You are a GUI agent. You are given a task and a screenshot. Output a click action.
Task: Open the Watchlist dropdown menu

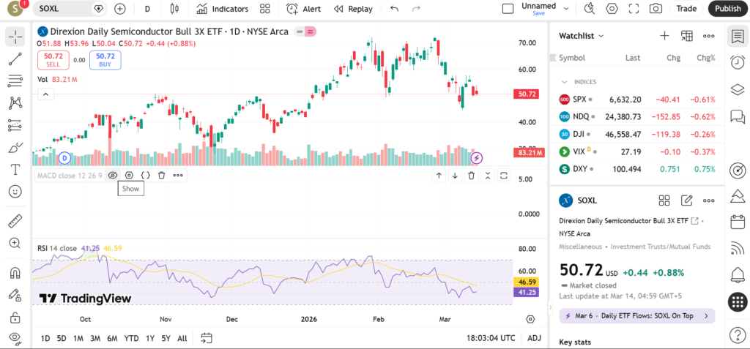click(582, 36)
